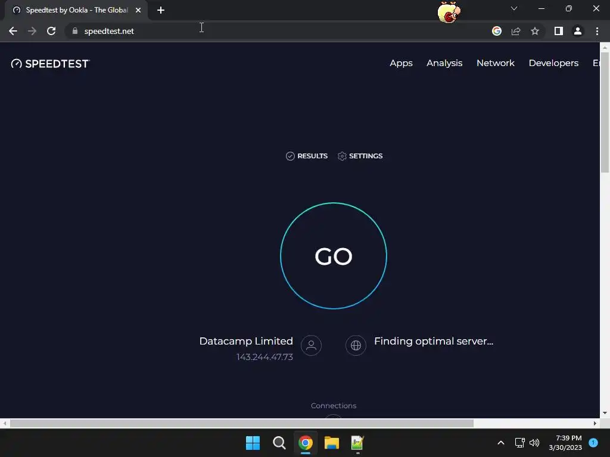Open the Developers menu item
This screenshot has height=457, width=610.
tap(553, 63)
